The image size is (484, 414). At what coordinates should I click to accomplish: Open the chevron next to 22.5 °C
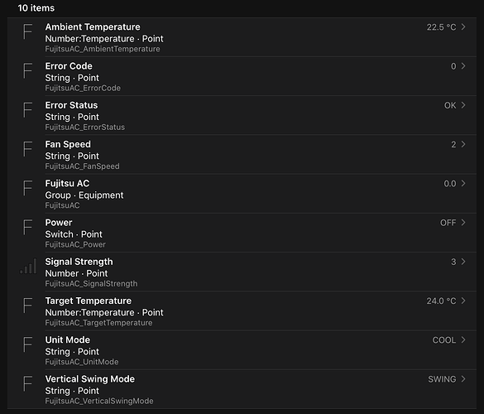click(463, 26)
